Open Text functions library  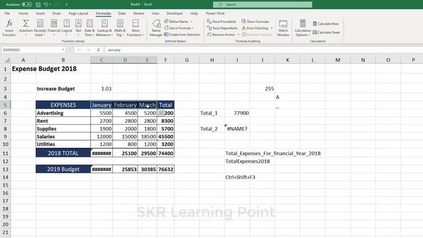(x=78, y=28)
